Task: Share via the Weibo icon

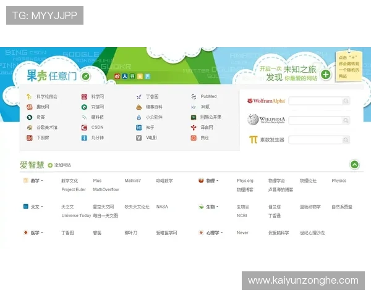Action: point(117,76)
